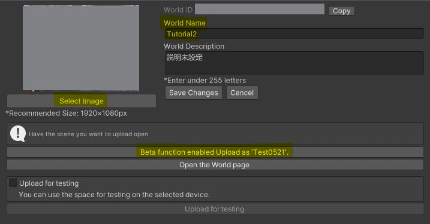Image resolution: width=430 pixels, height=224 pixels.
Task: Edit the World Name field containing Tutorial2
Action: pos(294,34)
